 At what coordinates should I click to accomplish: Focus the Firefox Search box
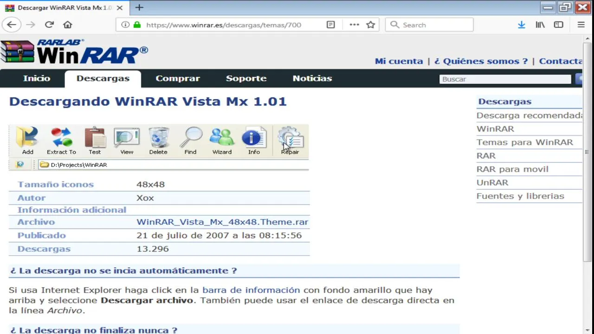(429, 25)
